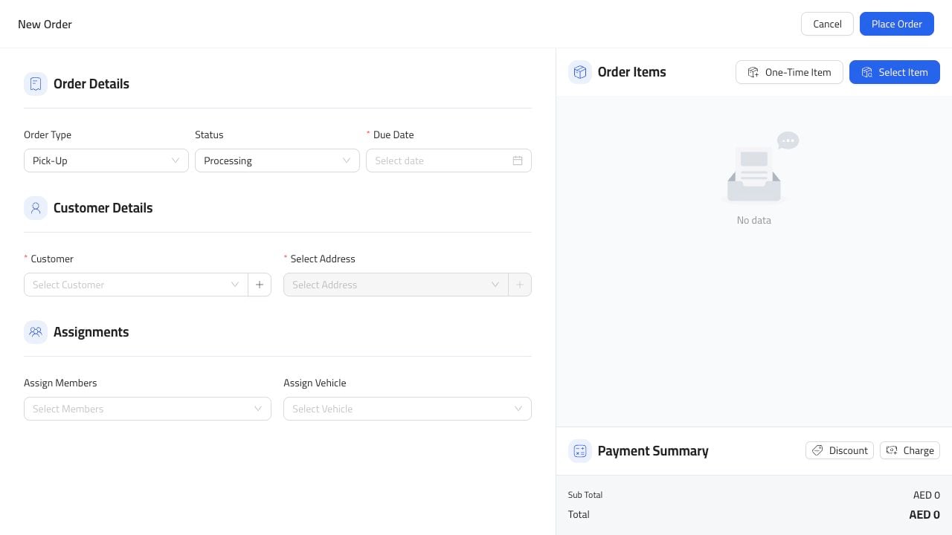Click the Assignments heading
Screen dimensions: 952x535
[x=91, y=332]
